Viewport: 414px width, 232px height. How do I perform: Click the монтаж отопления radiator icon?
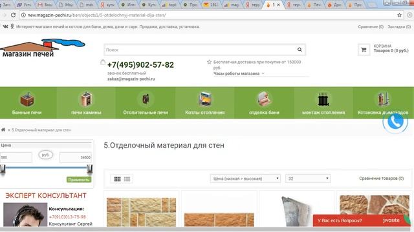(x=323, y=99)
